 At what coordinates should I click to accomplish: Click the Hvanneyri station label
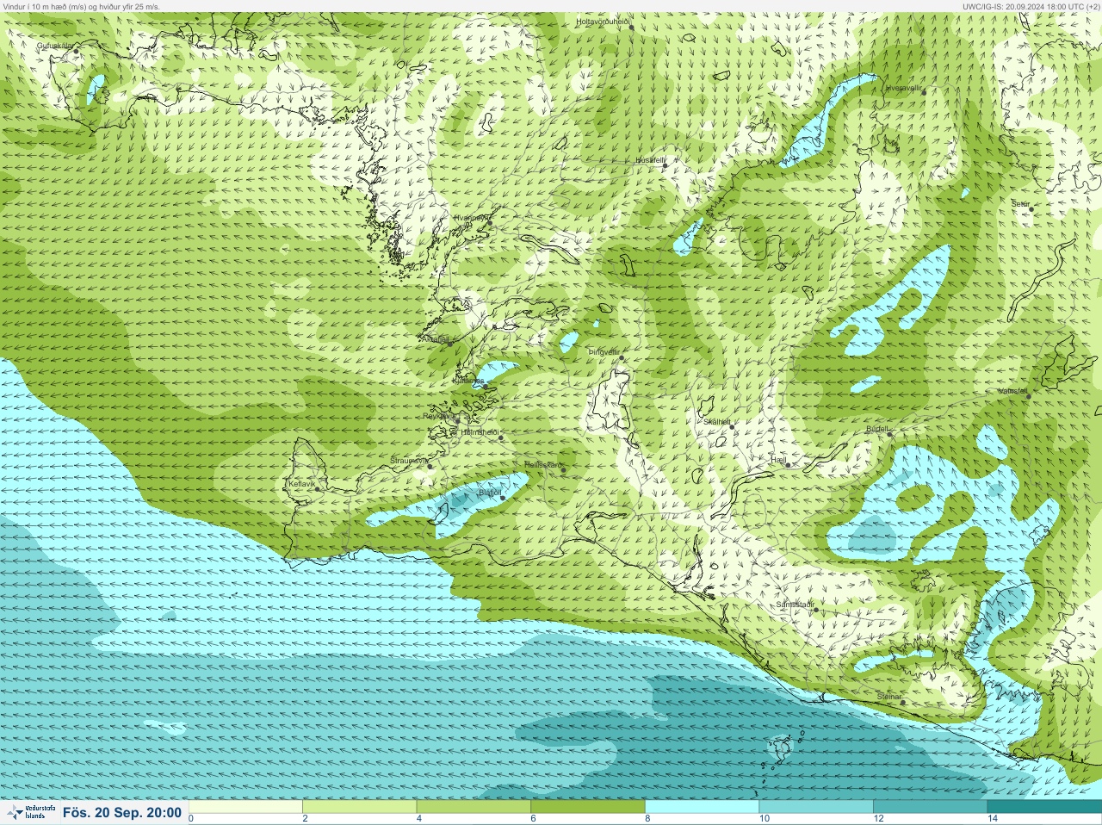pos(471,219)
